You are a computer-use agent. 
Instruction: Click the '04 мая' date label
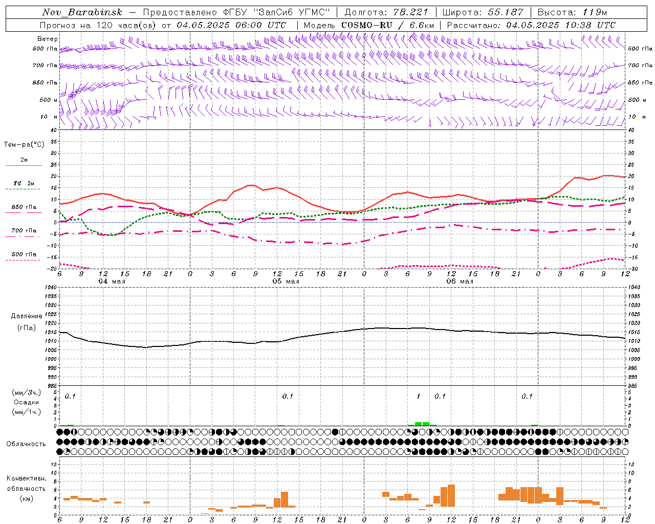(x=112, y=281)
